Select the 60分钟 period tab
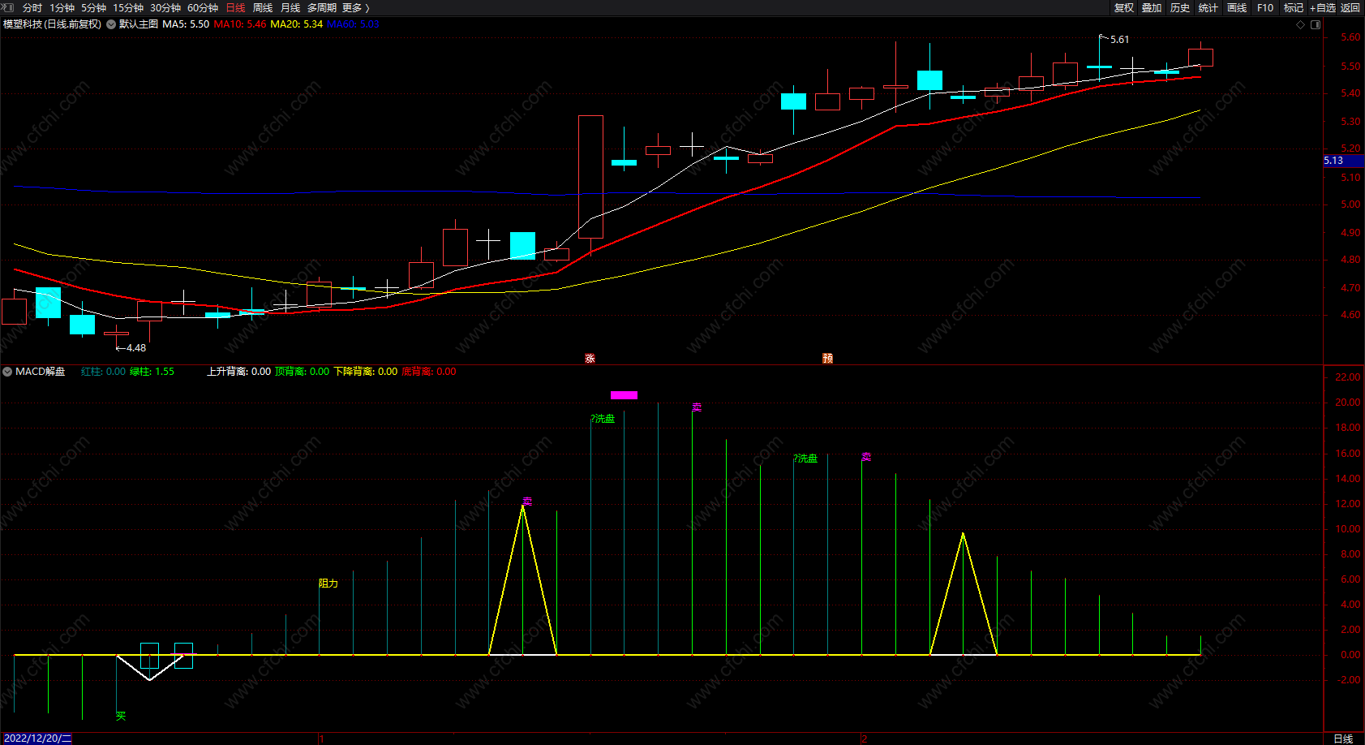The image size is (1365, 745). click(203, 7)
